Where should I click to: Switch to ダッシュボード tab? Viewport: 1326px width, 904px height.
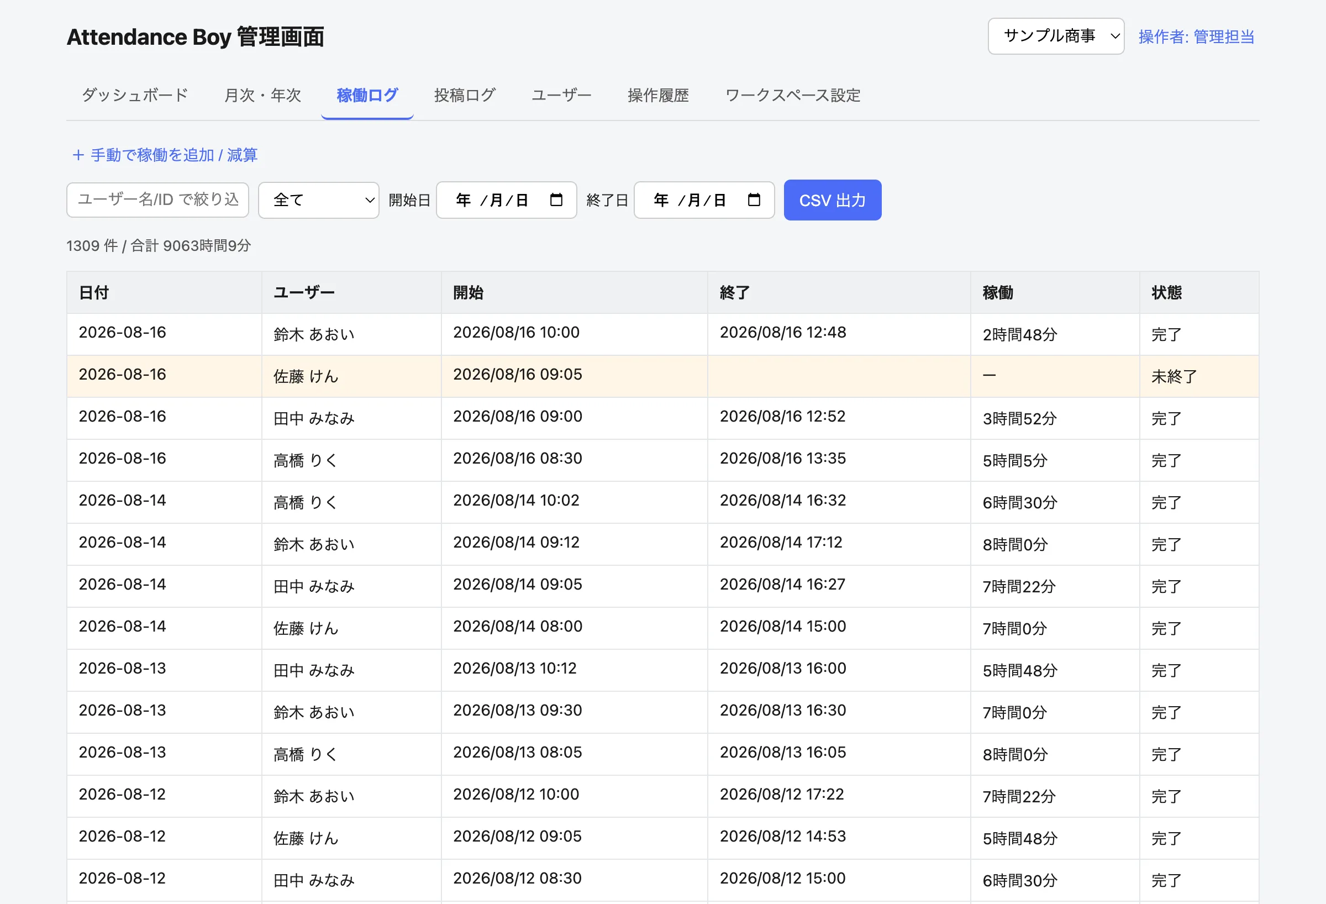click(x=135, y=95)
